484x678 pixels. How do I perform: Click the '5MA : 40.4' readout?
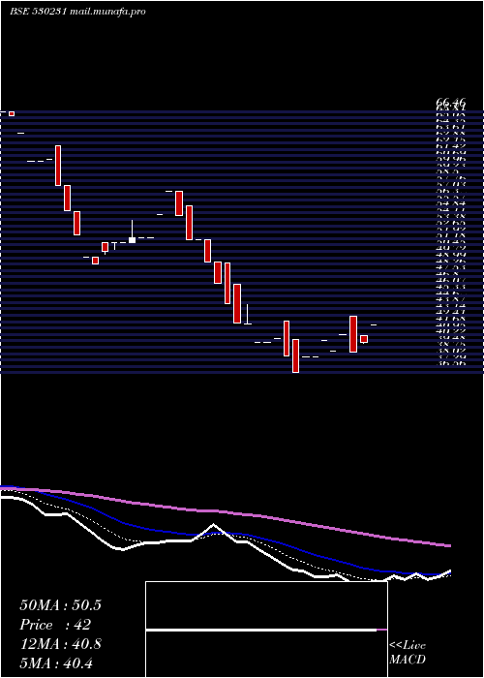[56, 663]
